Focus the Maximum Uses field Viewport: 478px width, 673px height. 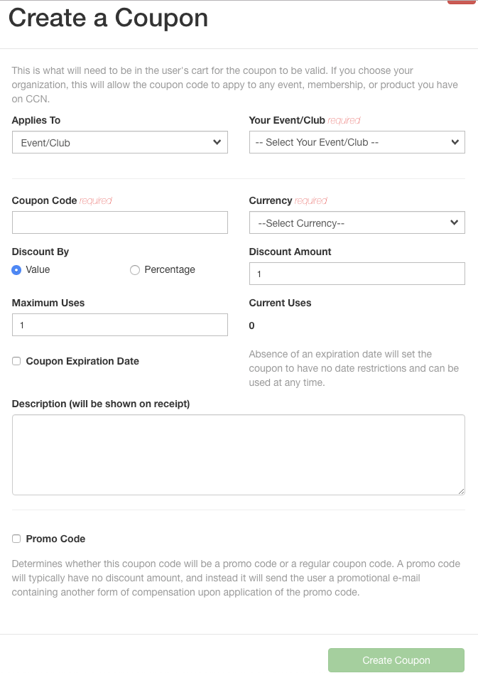[119, 325]
